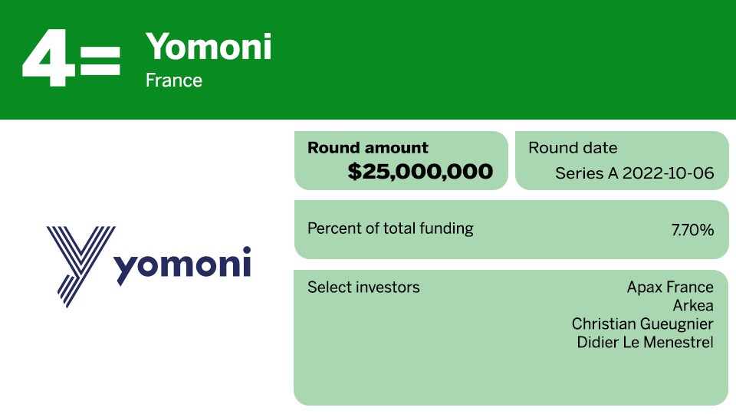The image size is (736, 414).
Task: Open the Arkea investor name
Action: 693,306
